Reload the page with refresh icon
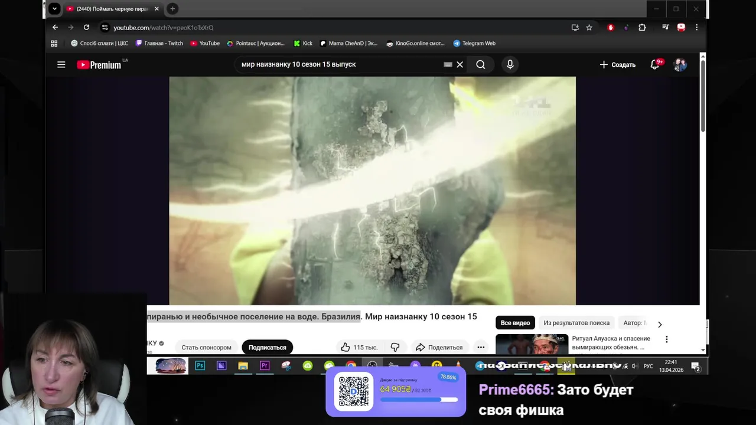 click(86, 27)
